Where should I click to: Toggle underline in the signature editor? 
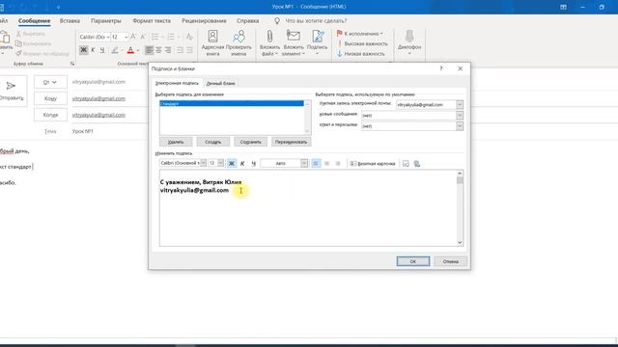(x=253, y=163)
